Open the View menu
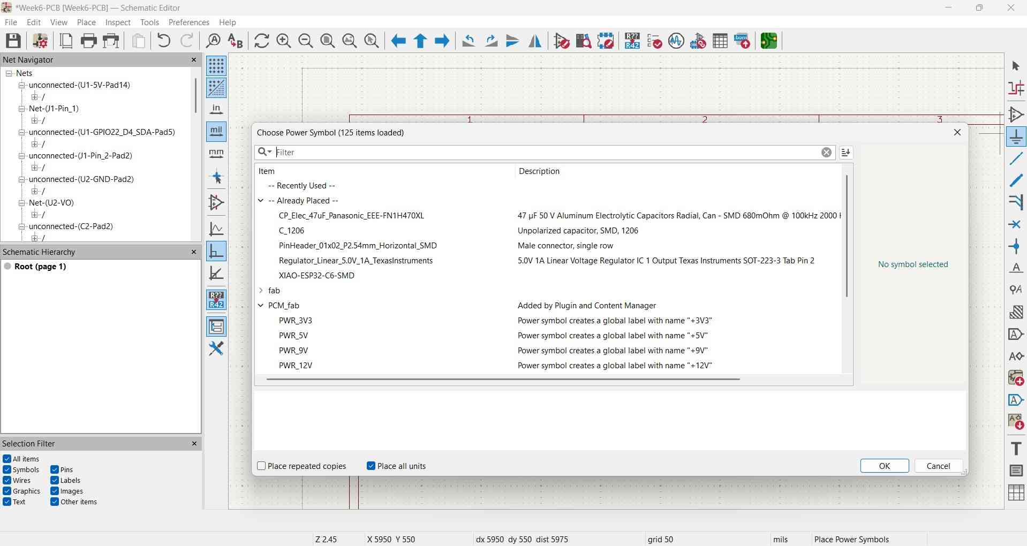The width and height of the screenshot is (1027, 546). (59, 22)
